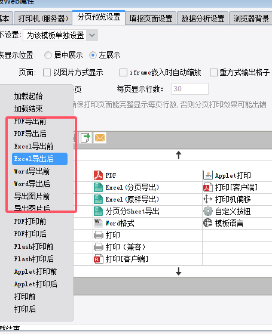272x334 pixels.
Task: Select PDF打印后 in the event menu
Action: coord(30,234)
